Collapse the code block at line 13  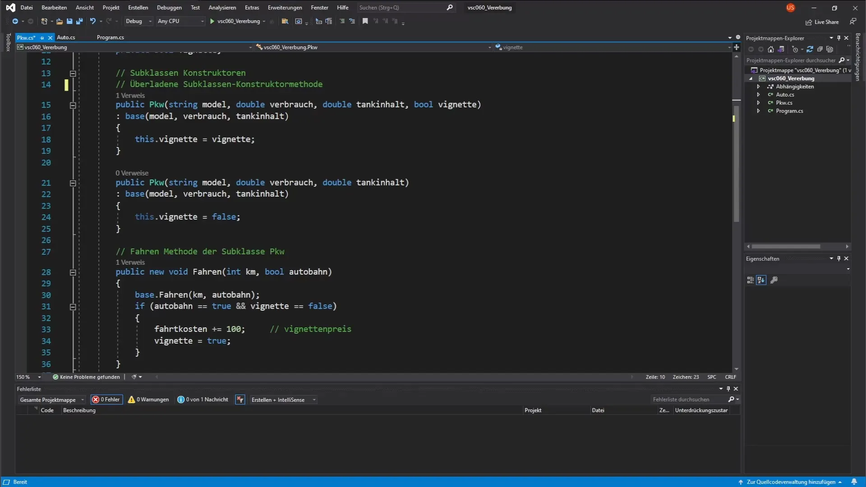[x=73, y=74]
